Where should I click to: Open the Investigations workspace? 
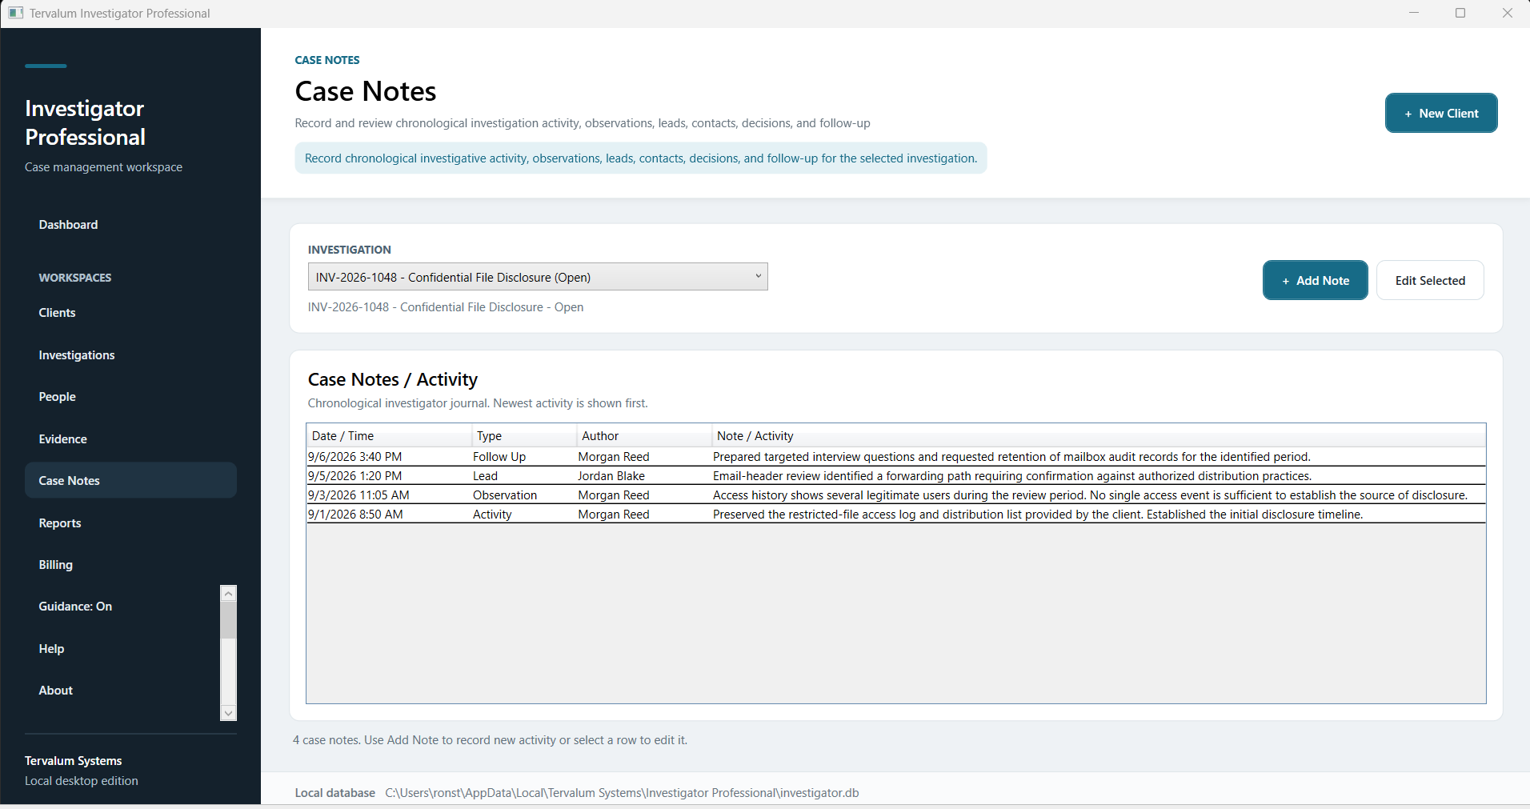130,355
